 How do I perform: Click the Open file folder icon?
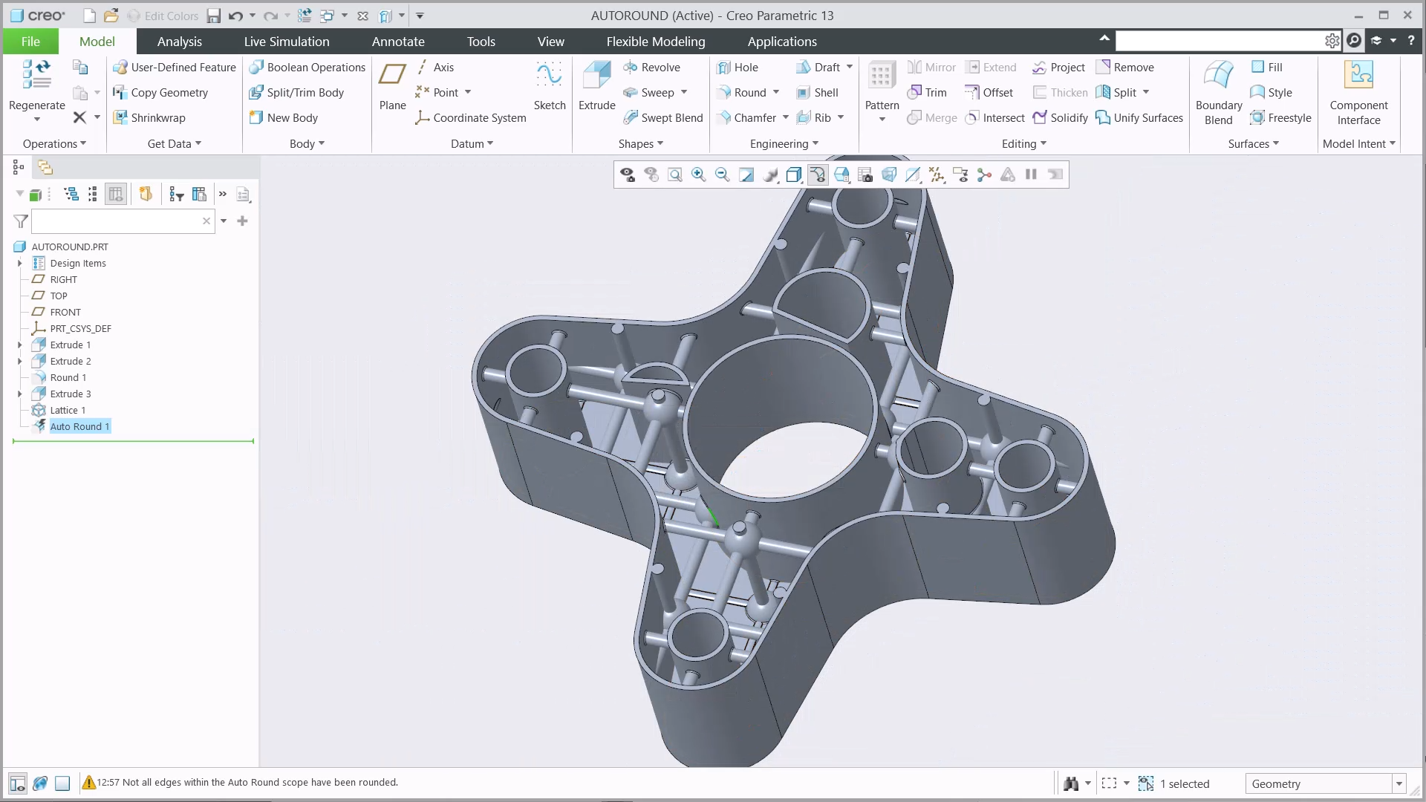click(111, 16)
